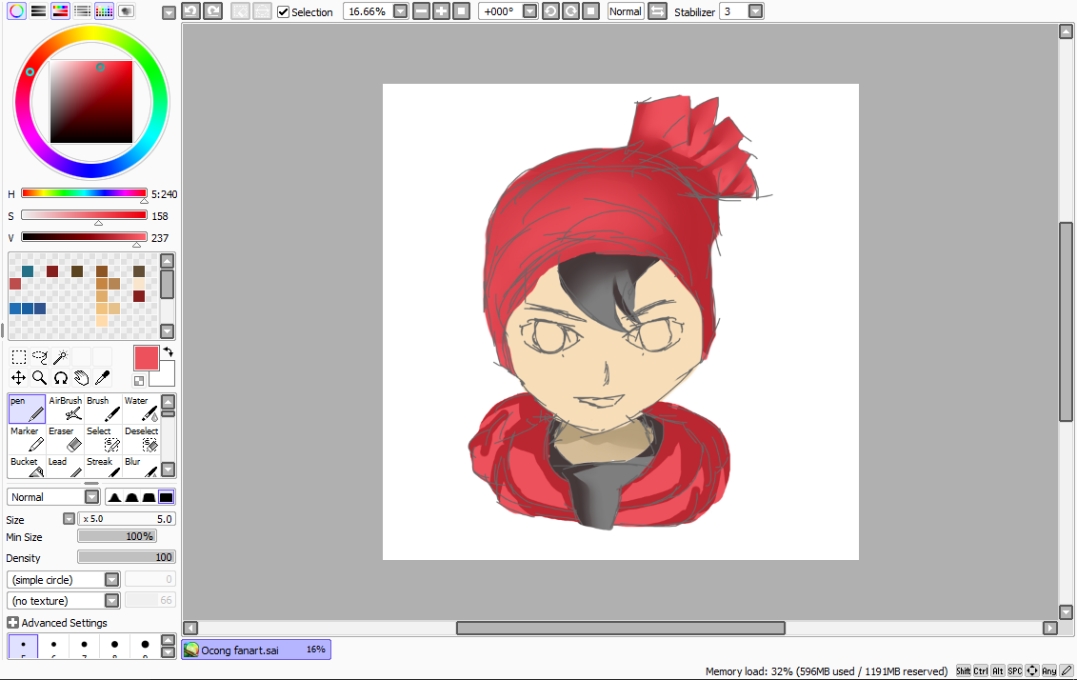Swap foreground and background colors
1077x680 pixels.
[168, 351]
